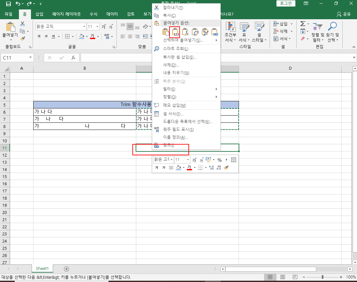Right-align cell text in the ribbon

point(137,36)
